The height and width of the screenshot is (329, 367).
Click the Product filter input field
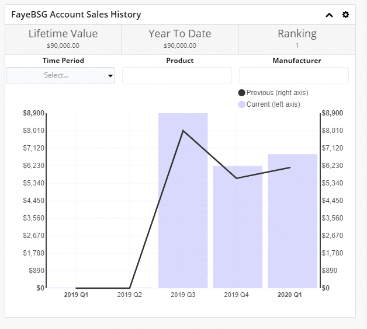point(177,75)
